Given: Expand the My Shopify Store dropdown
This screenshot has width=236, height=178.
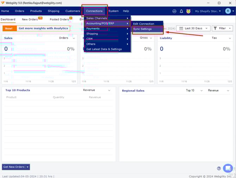Looking at the screenshot, I should point(208,11).
